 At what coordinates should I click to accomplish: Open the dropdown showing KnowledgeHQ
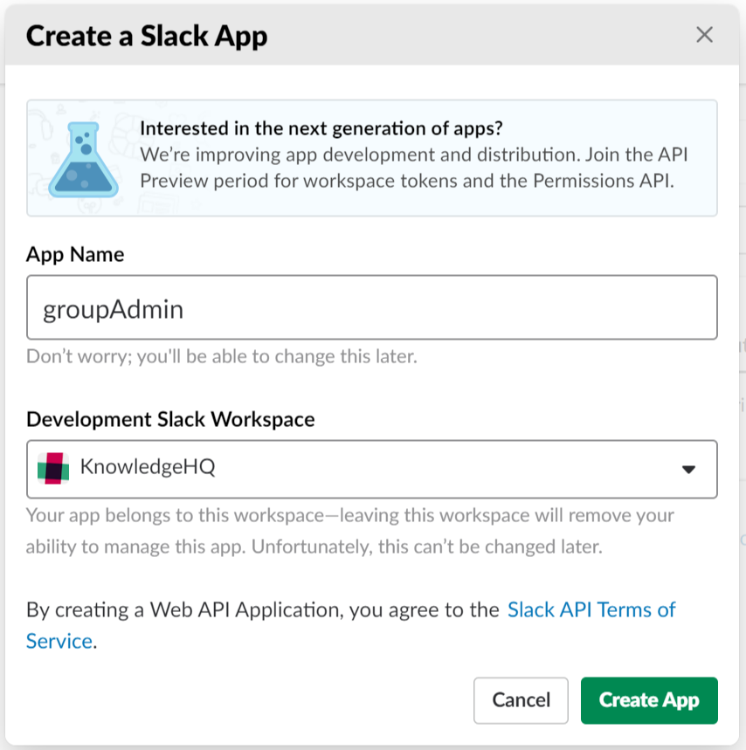pyautogui.click(x=371, y=469)
